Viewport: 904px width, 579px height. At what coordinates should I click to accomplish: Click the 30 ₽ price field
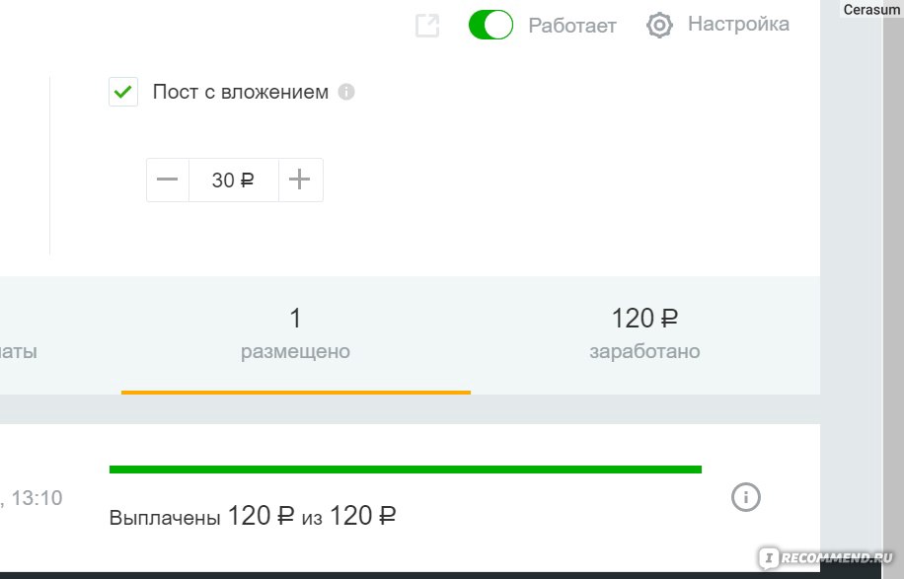pyautogui.click(x=234, y=180)
